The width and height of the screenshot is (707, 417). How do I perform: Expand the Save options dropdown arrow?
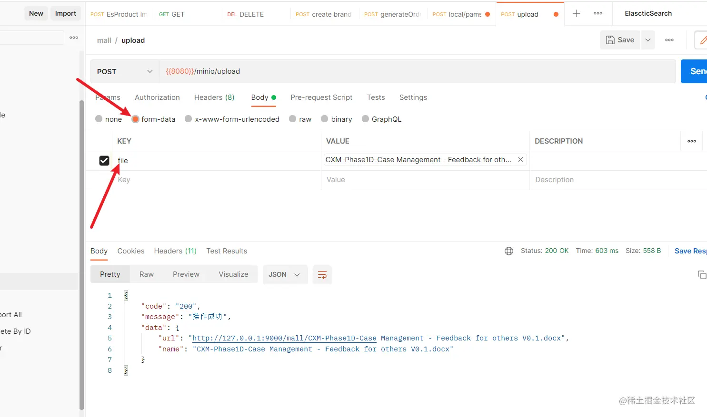pyautogui.click(x=647, y=40)
